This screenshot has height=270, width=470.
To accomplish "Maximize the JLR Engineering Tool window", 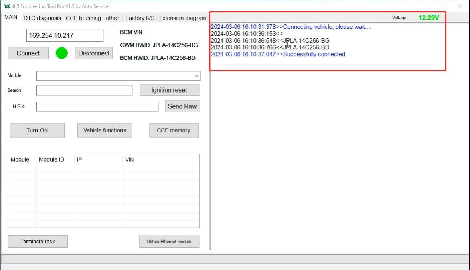I will tap(442, 6).
